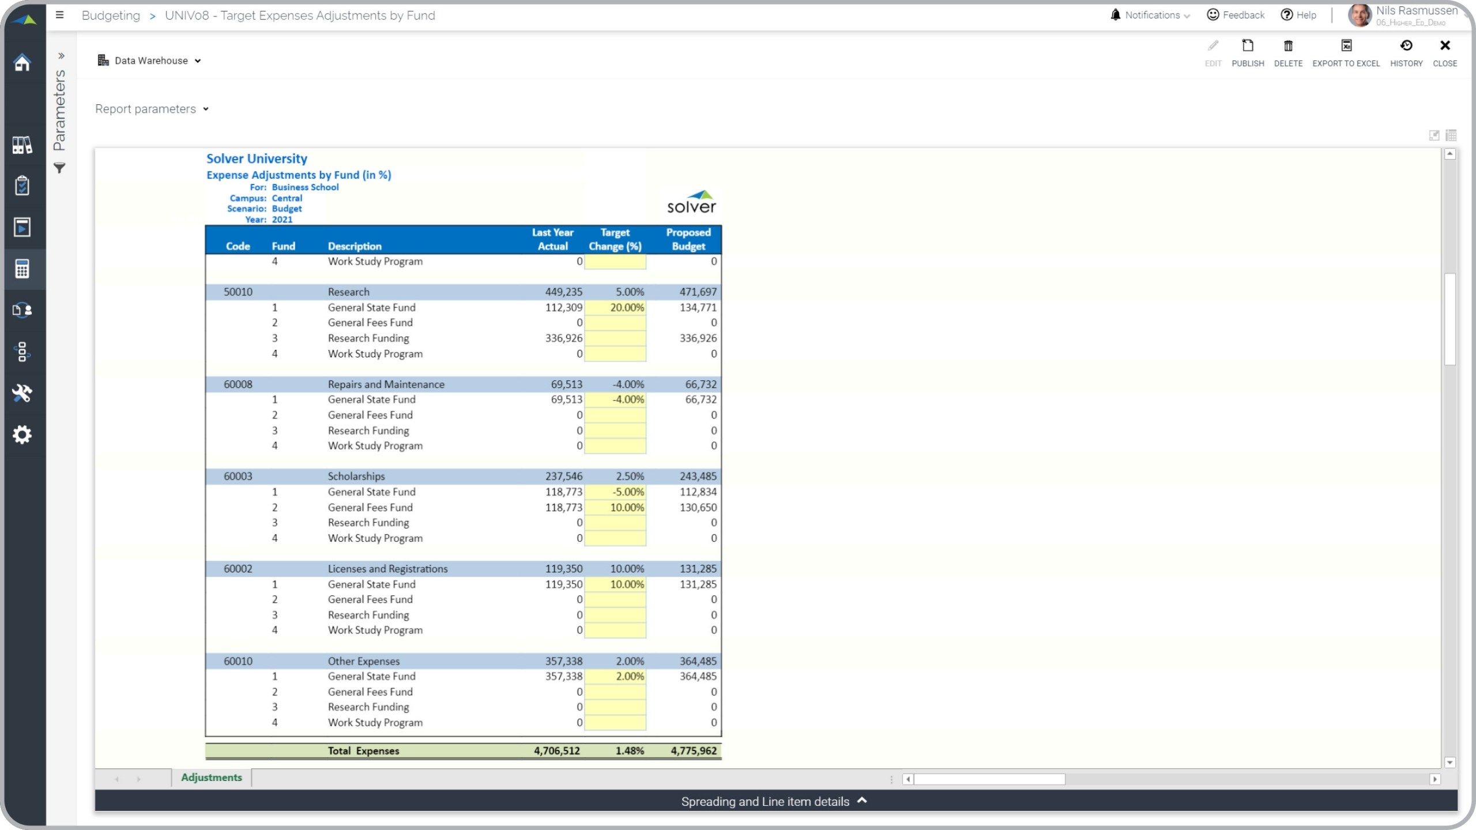Open the Publish icon in toolbar
This screenshot has height=830, width=1476.
coord(1247,46)
